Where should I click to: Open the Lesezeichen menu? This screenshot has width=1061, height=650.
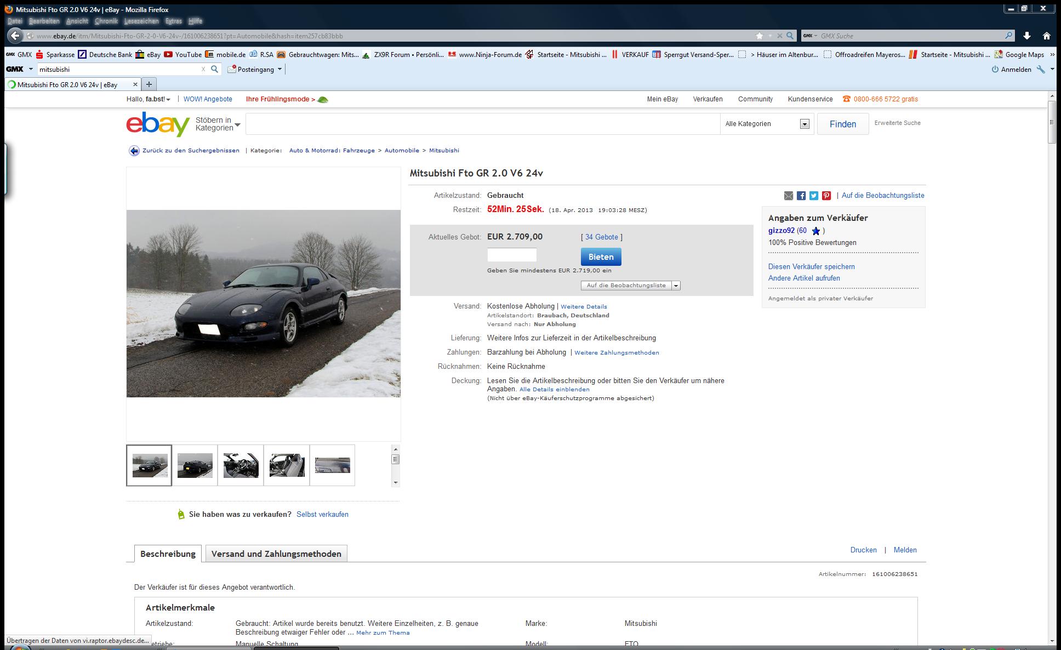pos(141,21)
